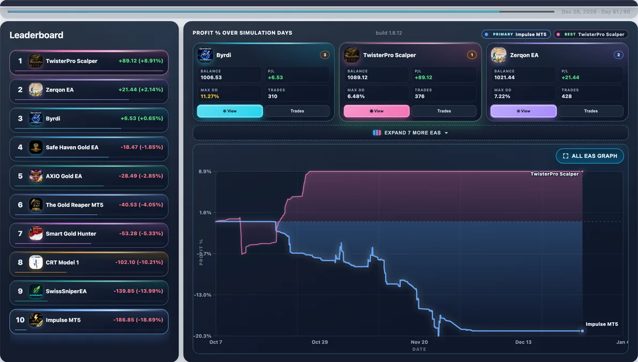Select leaderboard row 5 AXIO Gold EA

89,178
